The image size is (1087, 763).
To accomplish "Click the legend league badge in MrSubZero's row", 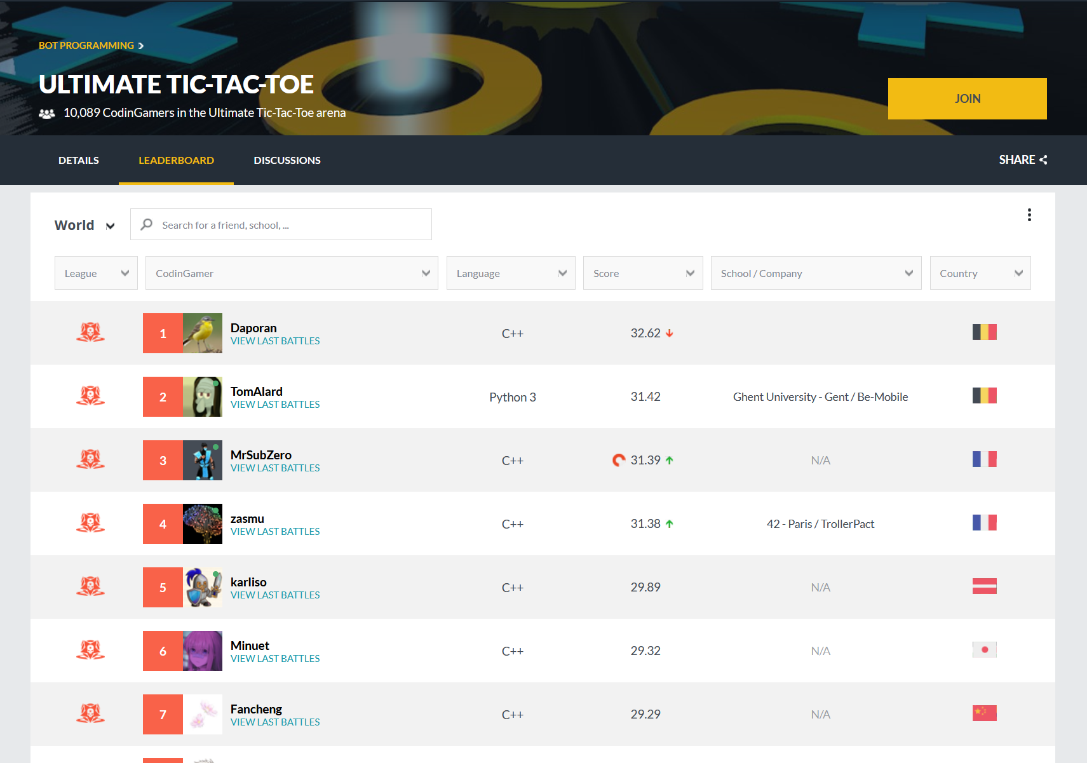I will click(91, 459).
